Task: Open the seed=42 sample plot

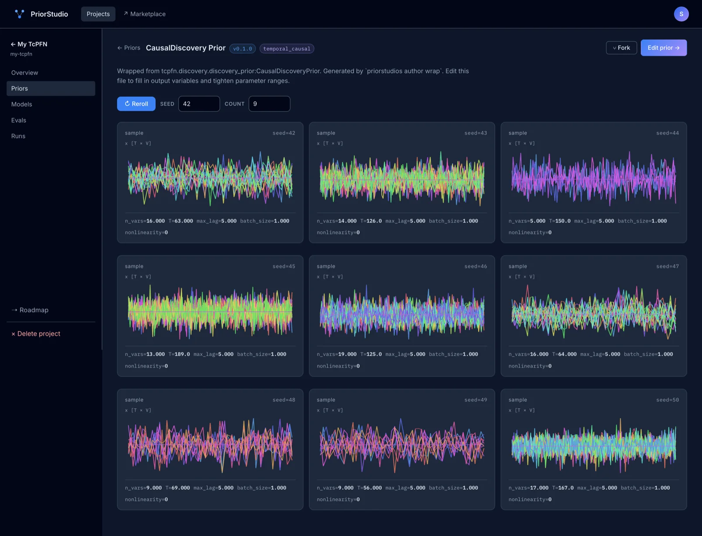Action: (x=210, y=179)
